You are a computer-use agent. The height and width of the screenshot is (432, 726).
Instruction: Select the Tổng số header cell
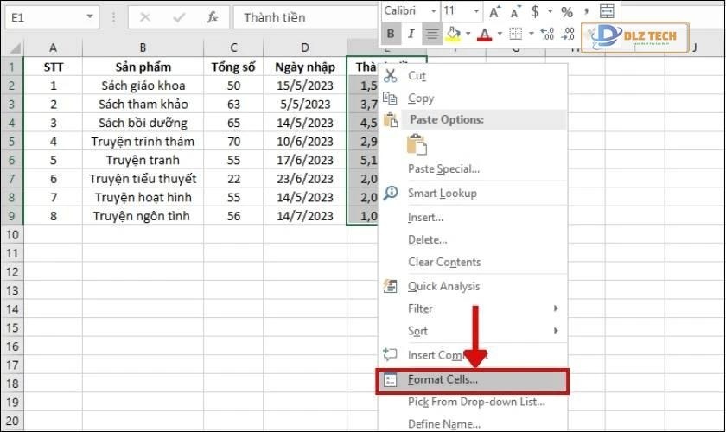(x=233, y=67)
